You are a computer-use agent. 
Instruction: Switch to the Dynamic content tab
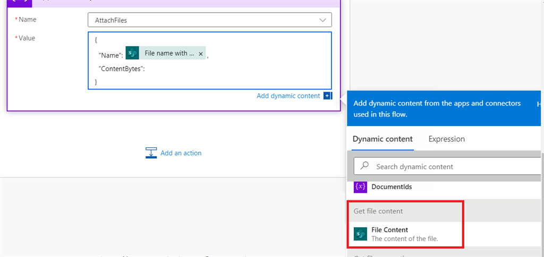[382, 139]
